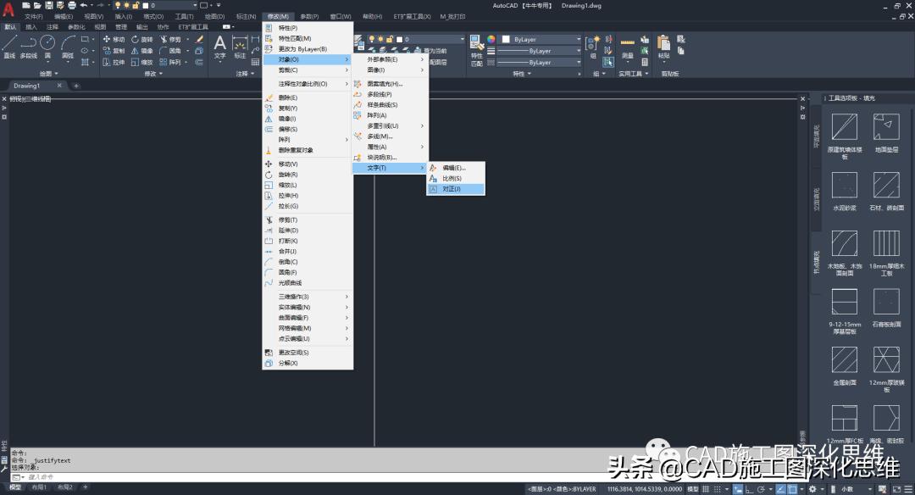Select 比例(S) in the text submenu
This screenshot has width=915, height=495.
(456, 179)
